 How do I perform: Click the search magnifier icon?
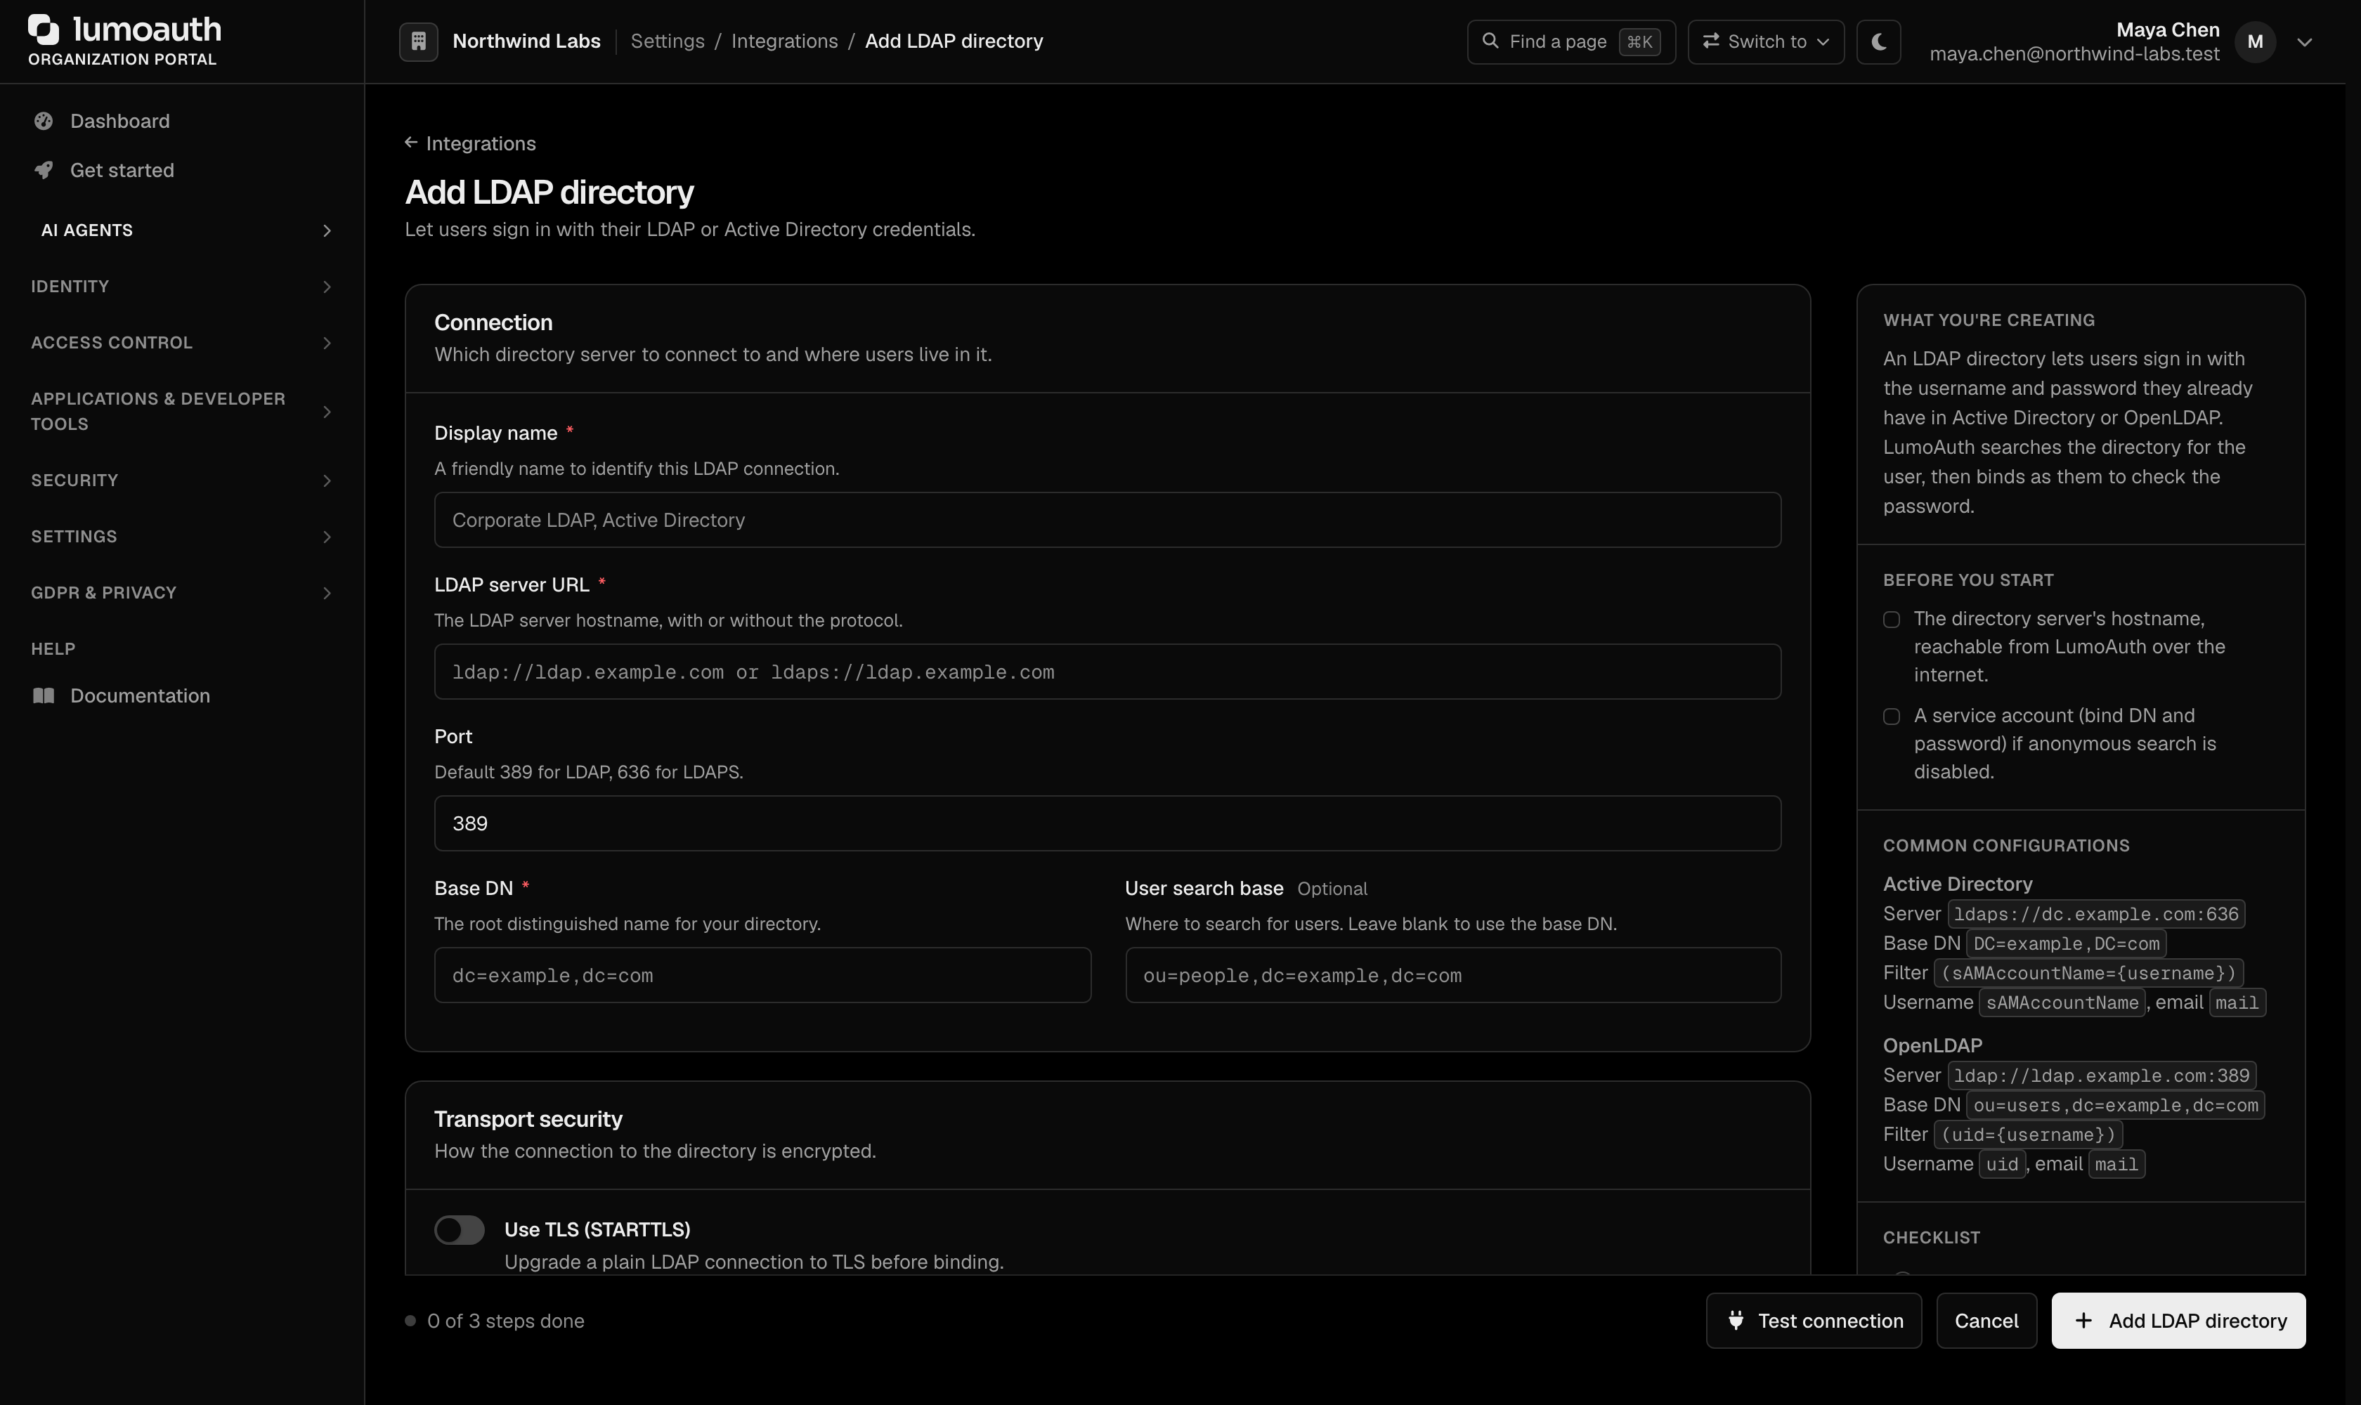(x=1490, y=41)
